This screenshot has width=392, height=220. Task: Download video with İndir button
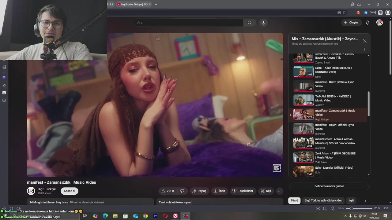click(x=219, y=191)
